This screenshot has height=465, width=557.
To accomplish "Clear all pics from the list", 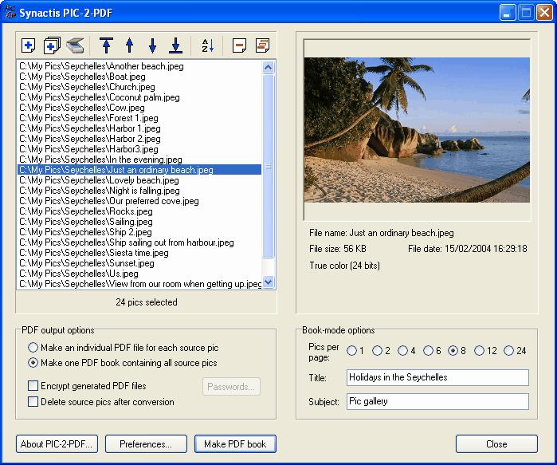I will 262,45.
